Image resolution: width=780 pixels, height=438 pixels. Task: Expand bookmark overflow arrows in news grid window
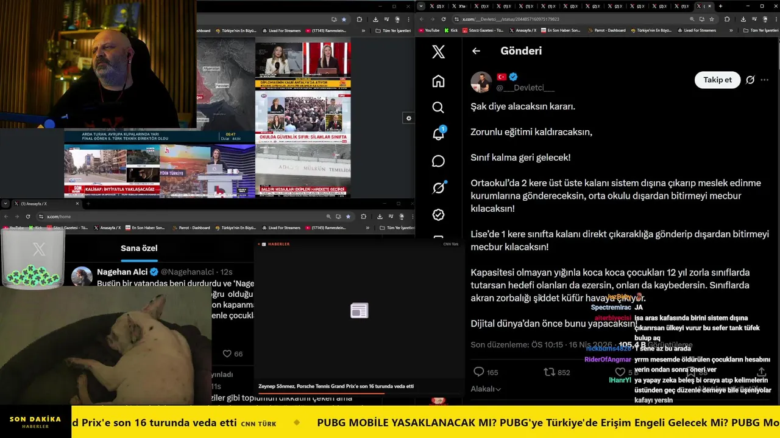(x=363, y=30)
